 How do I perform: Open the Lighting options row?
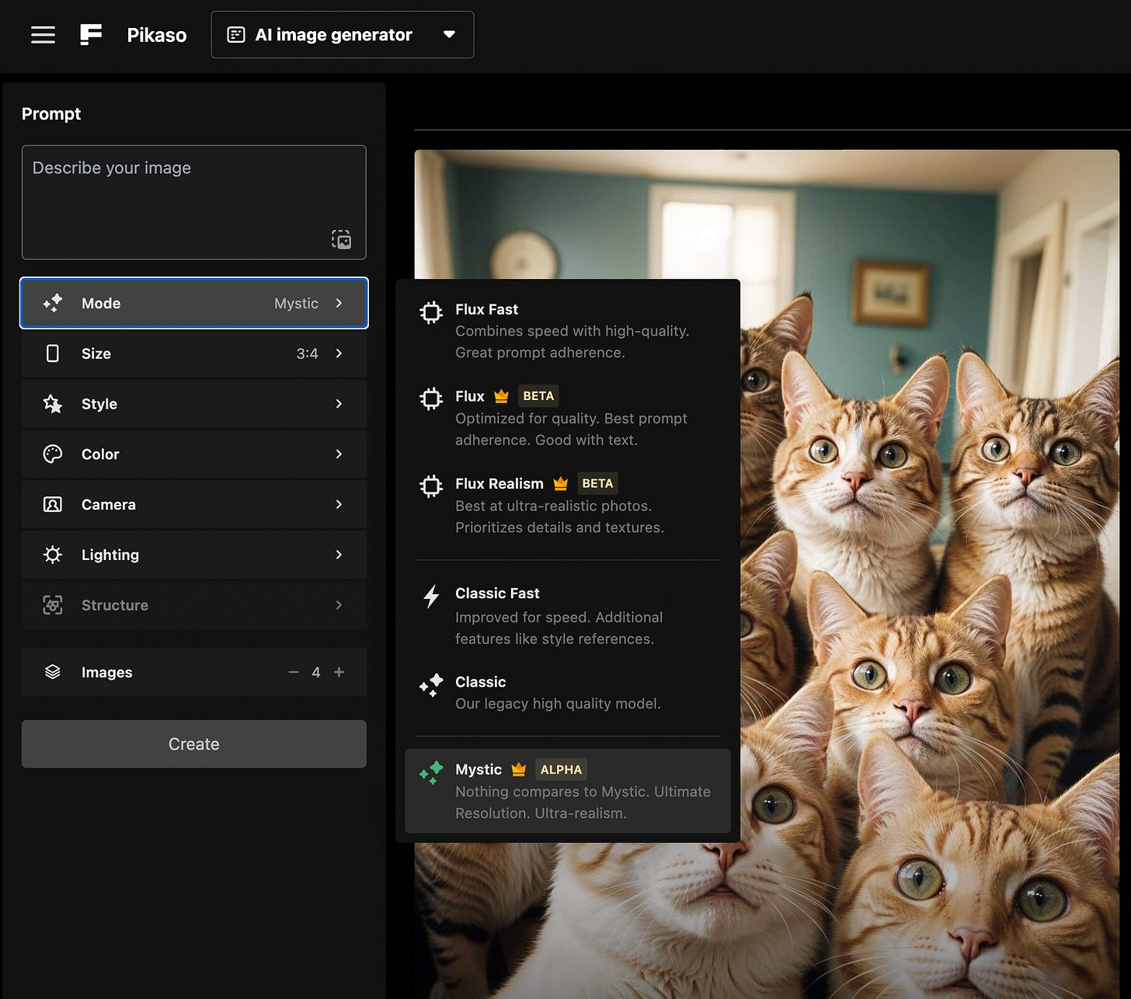tap(194, 555)
